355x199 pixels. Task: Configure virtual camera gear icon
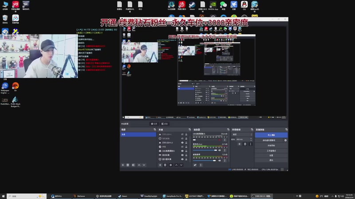pyautogui.click(x=285, y=140)
